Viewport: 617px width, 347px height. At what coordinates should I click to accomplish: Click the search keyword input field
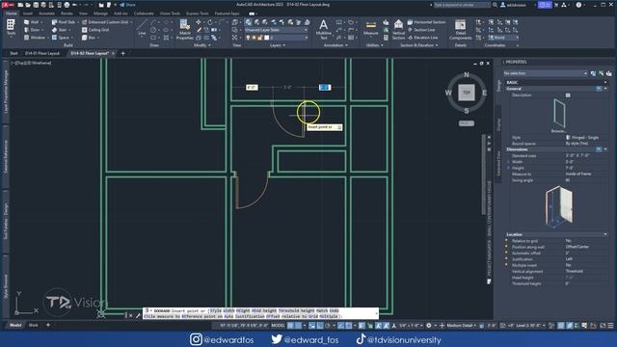pos(462,5)
